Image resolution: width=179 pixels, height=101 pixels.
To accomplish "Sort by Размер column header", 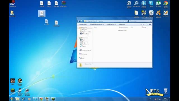I will pyautogui.click(x=144, y=27).
